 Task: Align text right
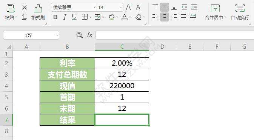coord(174,17)
